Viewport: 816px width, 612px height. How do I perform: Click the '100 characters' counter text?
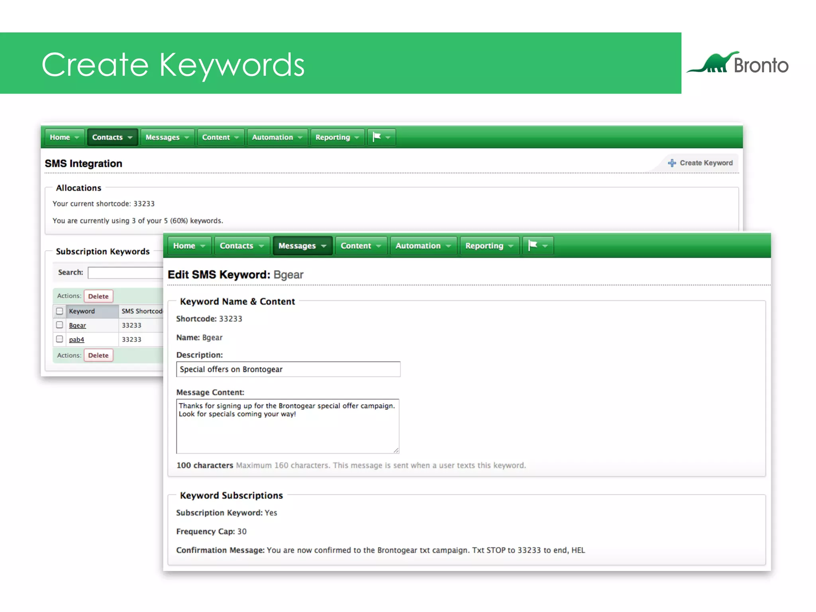(205, 465)
